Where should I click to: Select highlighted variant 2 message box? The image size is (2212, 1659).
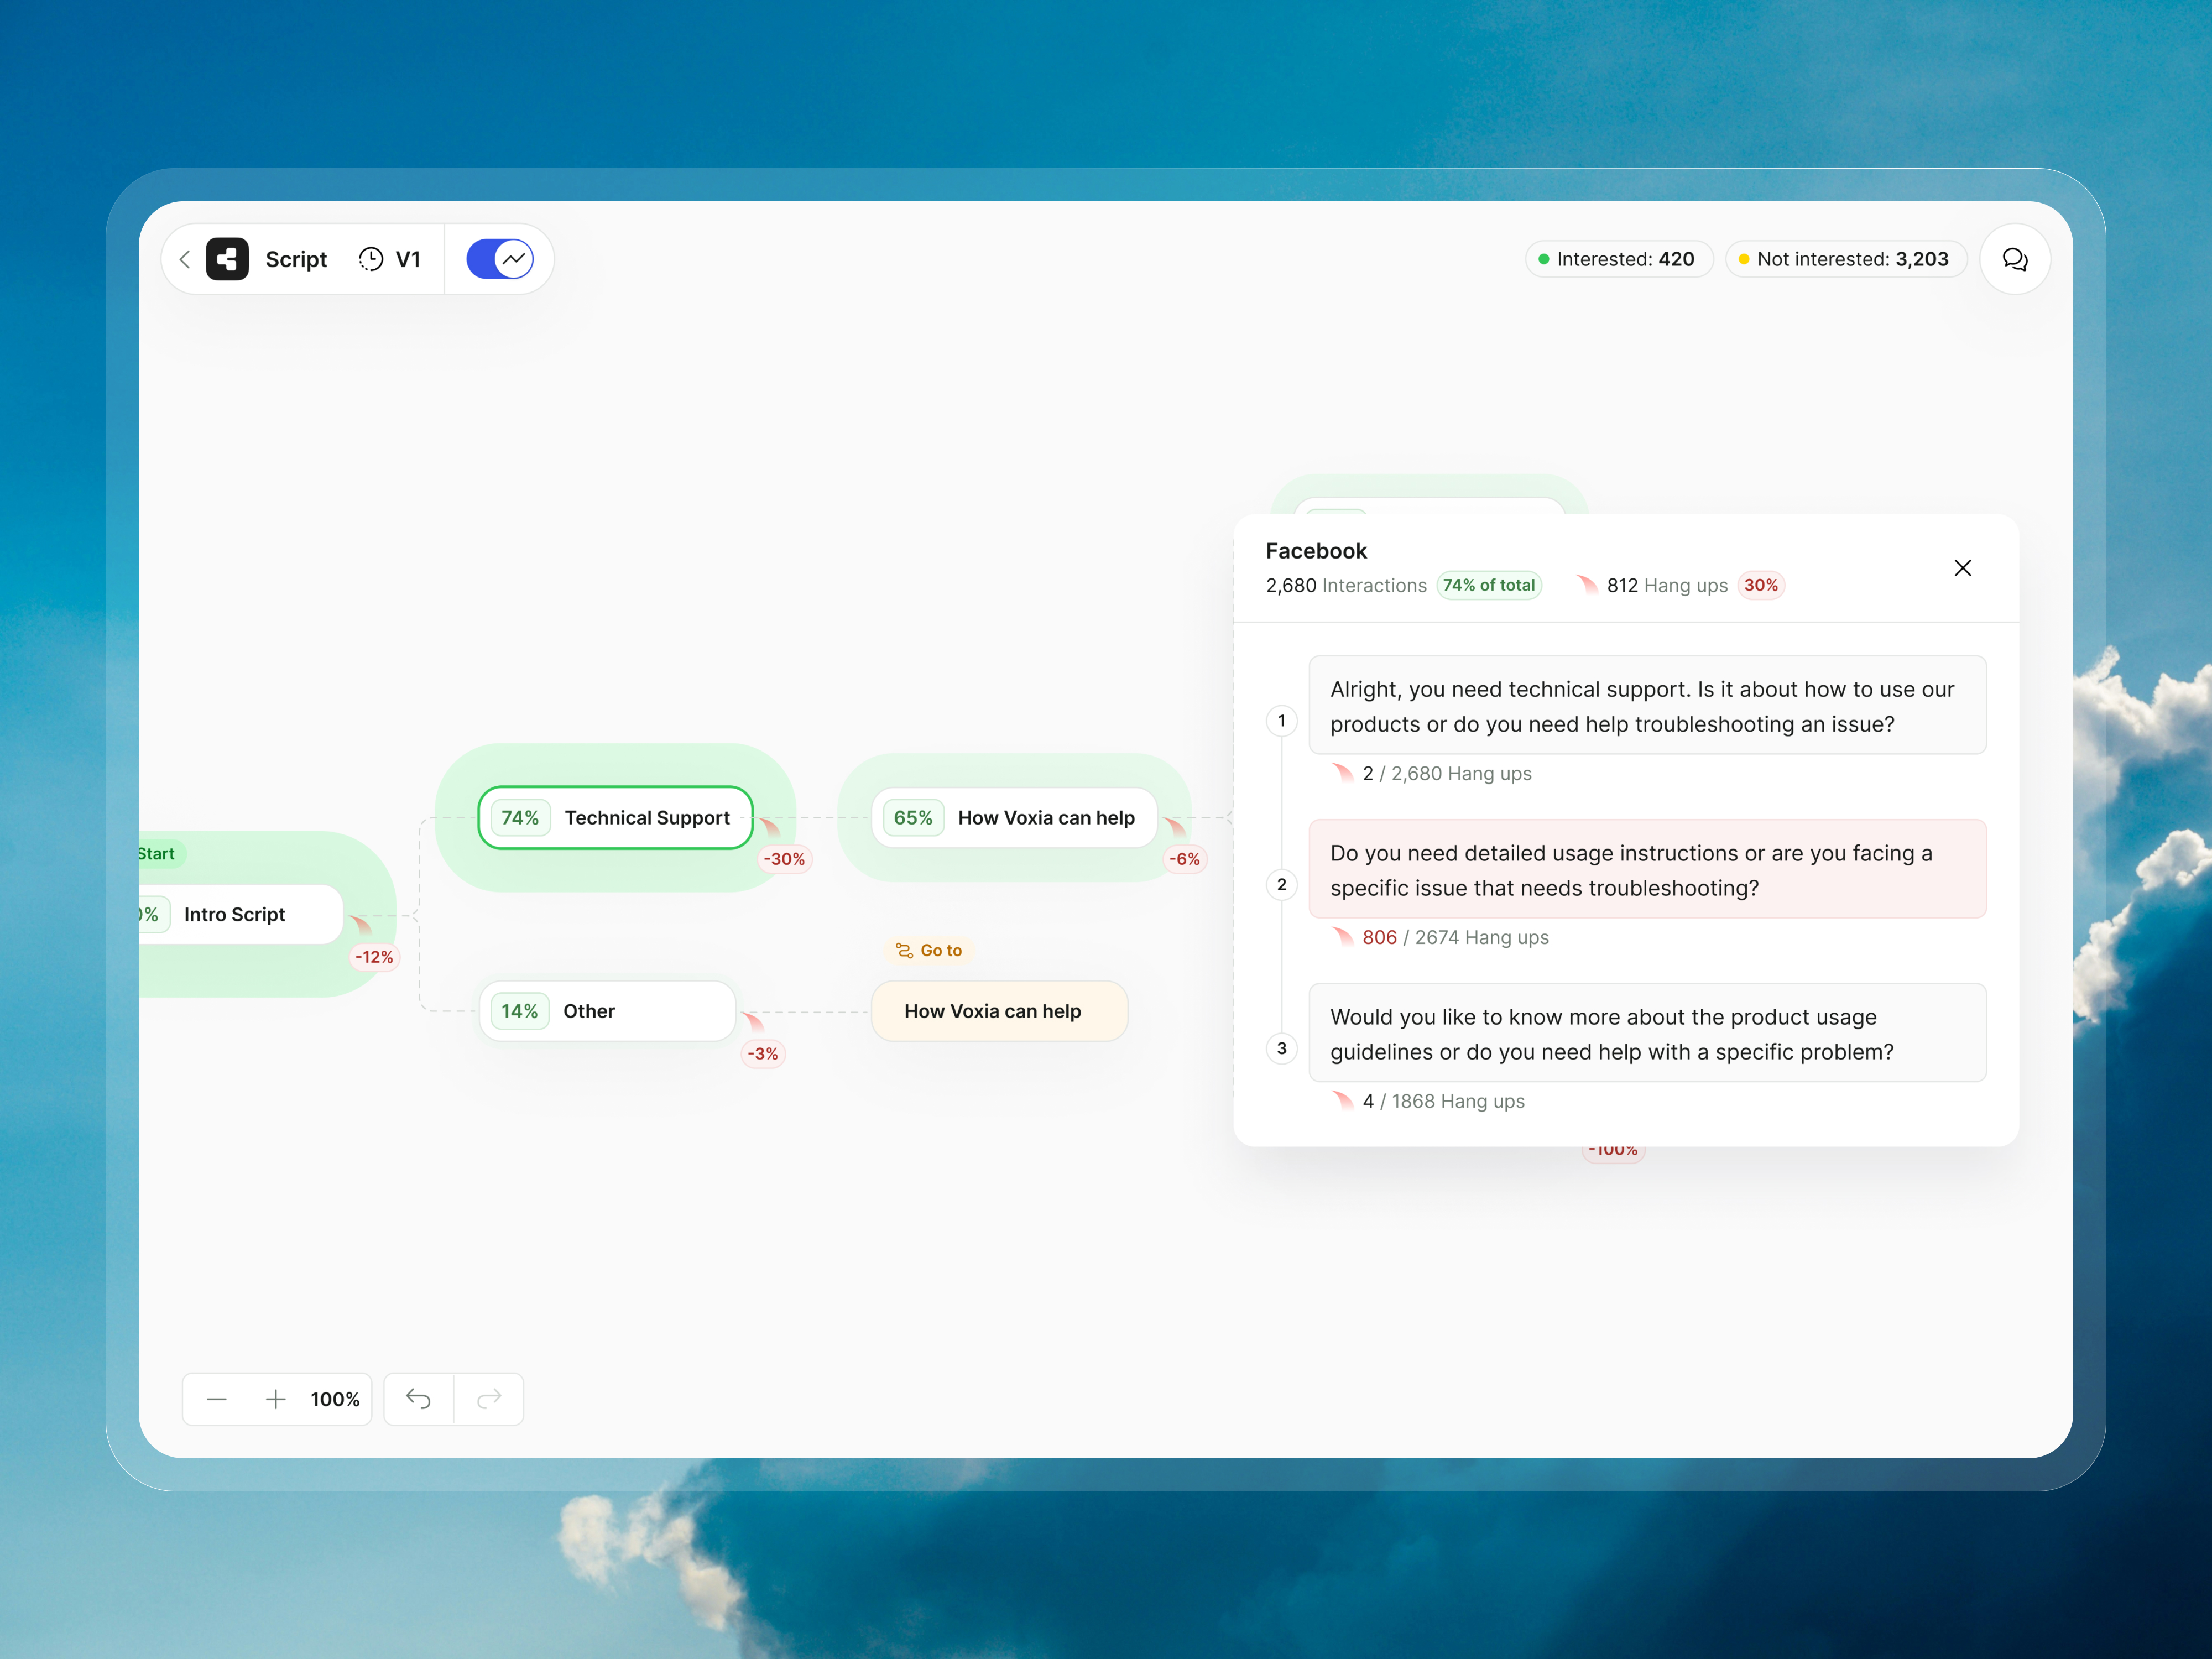[1647, 869]
